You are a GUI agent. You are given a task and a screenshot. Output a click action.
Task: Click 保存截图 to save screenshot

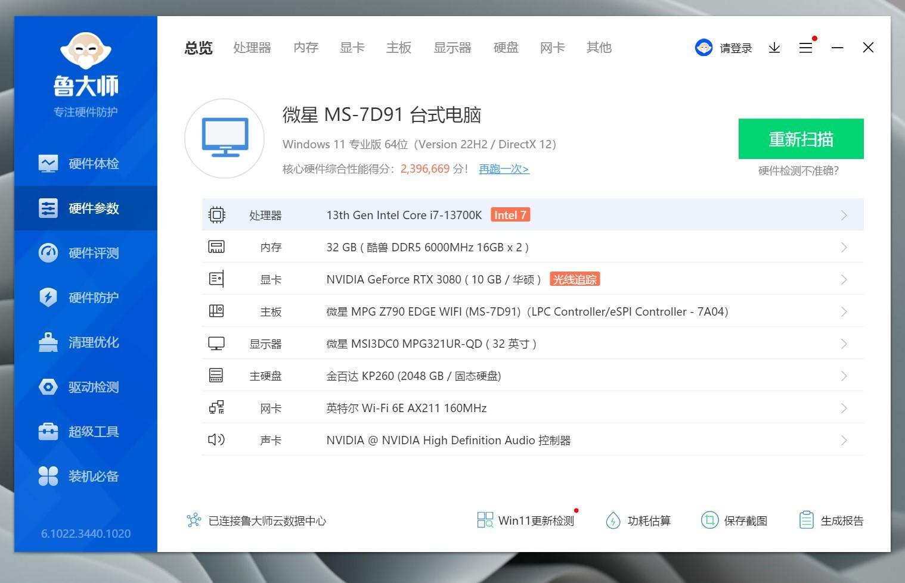coord(734,520)
